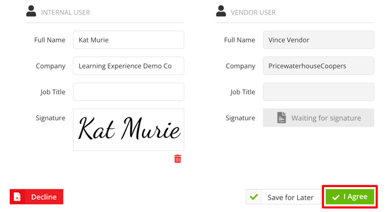Screen dimensions: 389x212
Task: Select the internal user Company field
Action: click(x=128, y=66)
